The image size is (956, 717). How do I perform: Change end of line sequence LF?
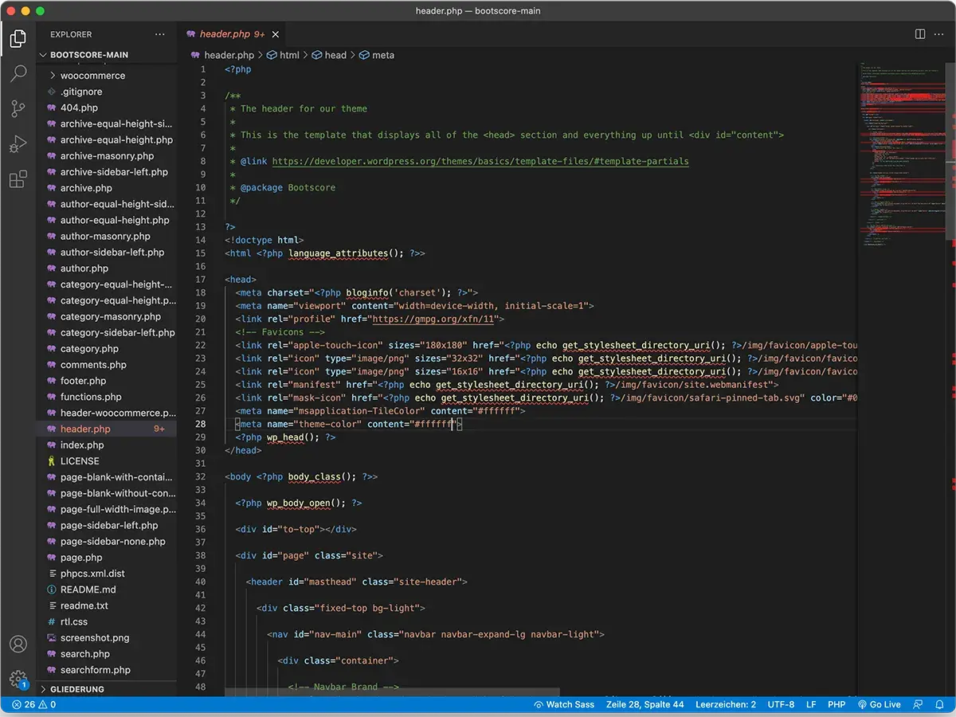[x=811, y=704]
